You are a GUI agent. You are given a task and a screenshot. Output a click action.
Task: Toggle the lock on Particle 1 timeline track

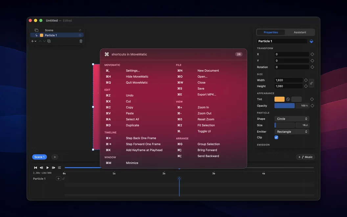coord(63,179)
